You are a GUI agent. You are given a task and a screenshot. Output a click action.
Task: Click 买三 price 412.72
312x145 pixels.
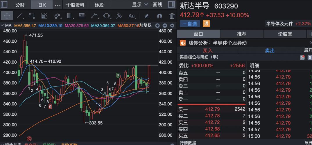(213, 122)
